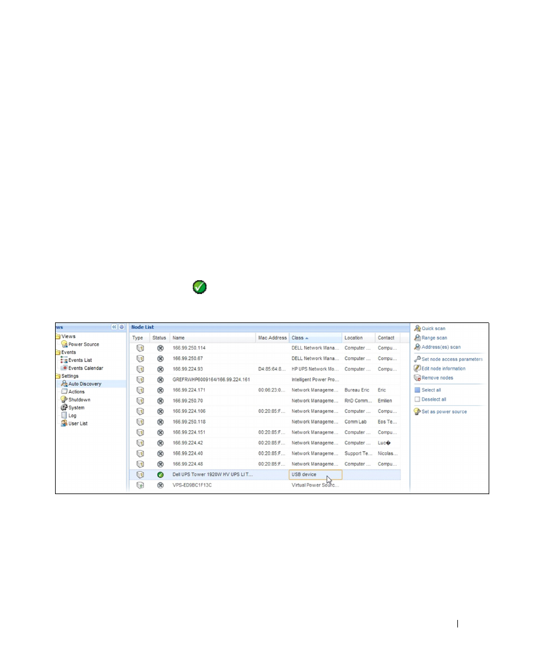The width and height of the screenshot is (553, 664).
Task: Click HP UPS Network Mo... class cell
Action: tap(315, 369)
